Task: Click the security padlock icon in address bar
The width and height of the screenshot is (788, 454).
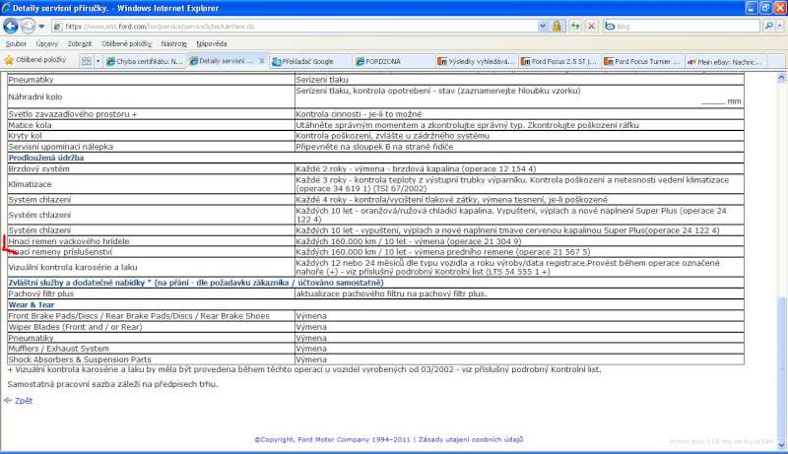Action: 558,26
